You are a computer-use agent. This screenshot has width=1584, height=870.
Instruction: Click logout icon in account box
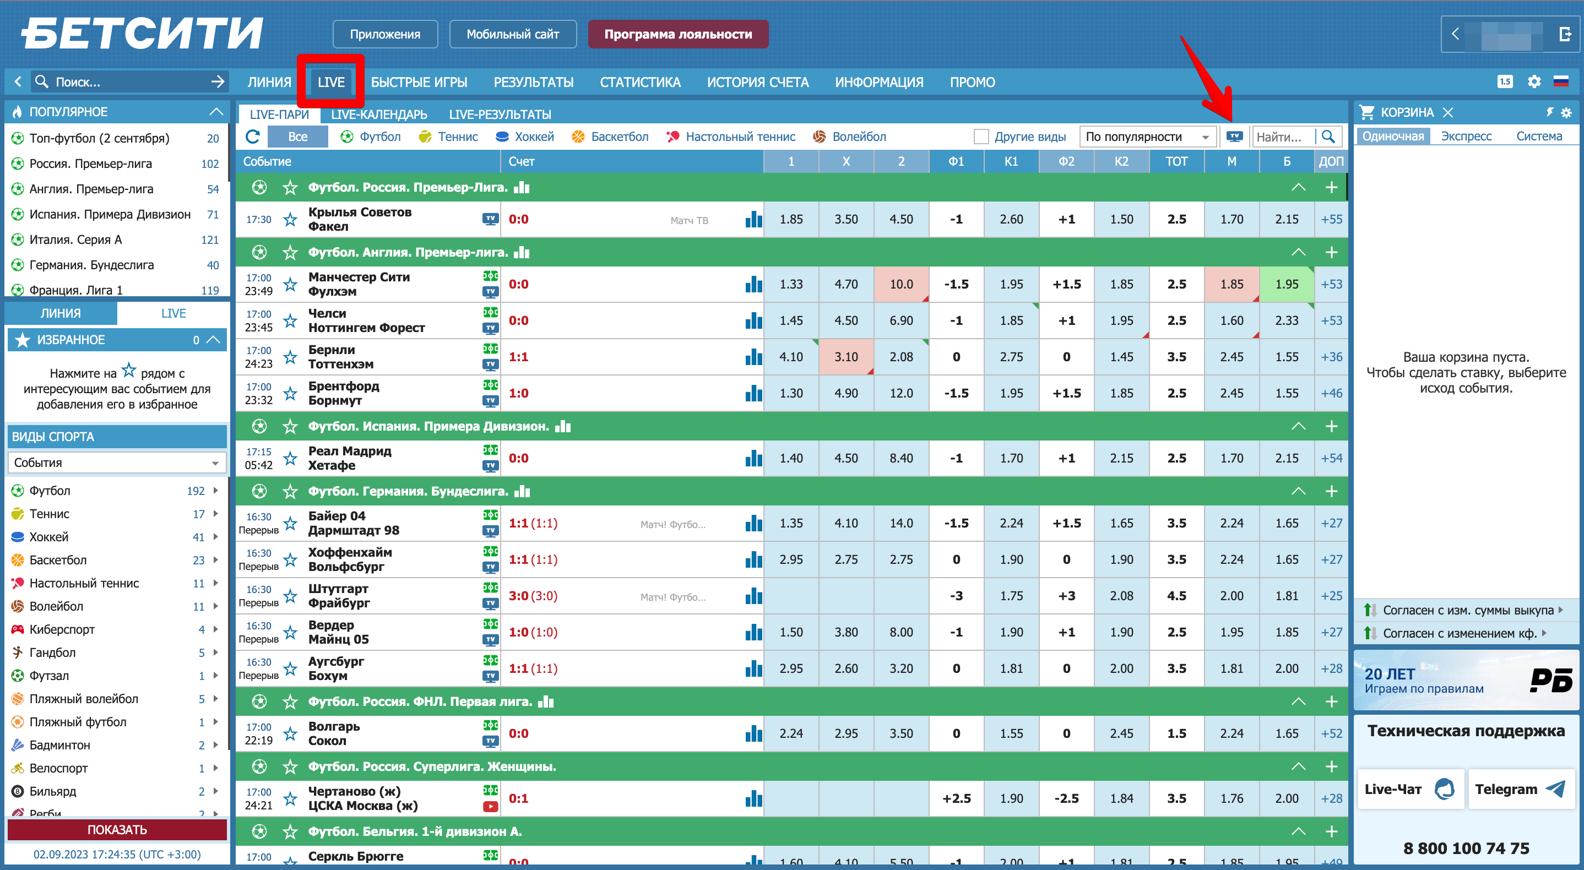coord(1566,35)
